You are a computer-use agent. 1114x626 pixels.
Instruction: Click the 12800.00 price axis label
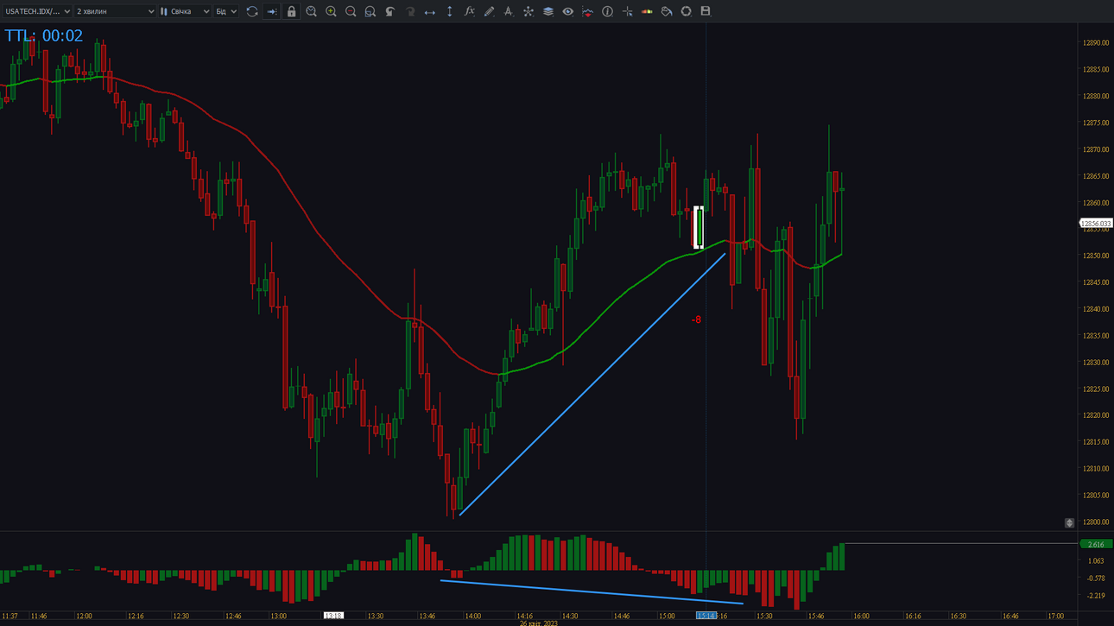pos(1096,522)
